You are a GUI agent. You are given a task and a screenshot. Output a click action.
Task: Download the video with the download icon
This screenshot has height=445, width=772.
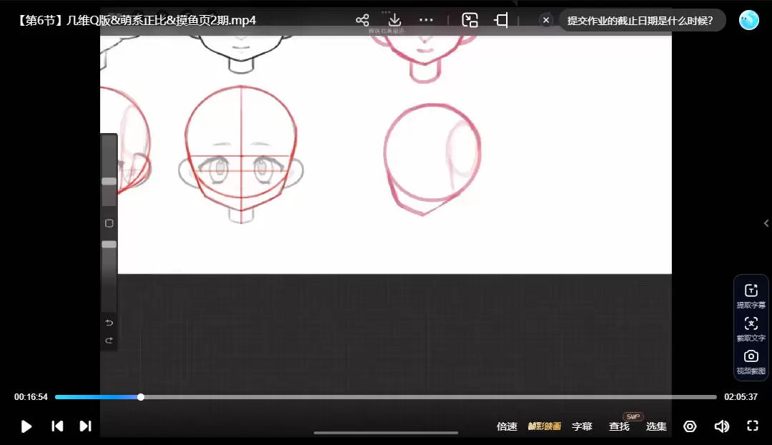395,20
